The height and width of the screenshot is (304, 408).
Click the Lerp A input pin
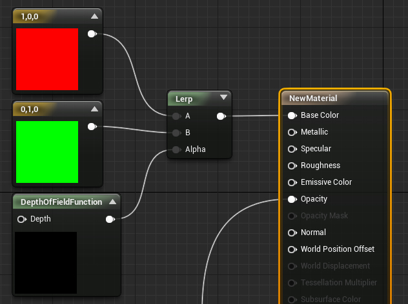click(x=177, y=116)
